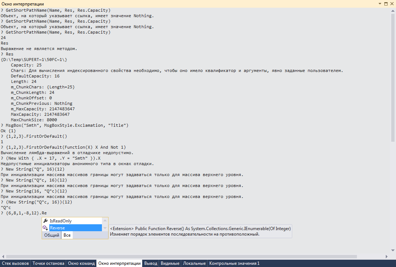The width and height of the screenshot is (396, 267).
Task: Maximize the Immediate window panel
Action: (386, 4)
